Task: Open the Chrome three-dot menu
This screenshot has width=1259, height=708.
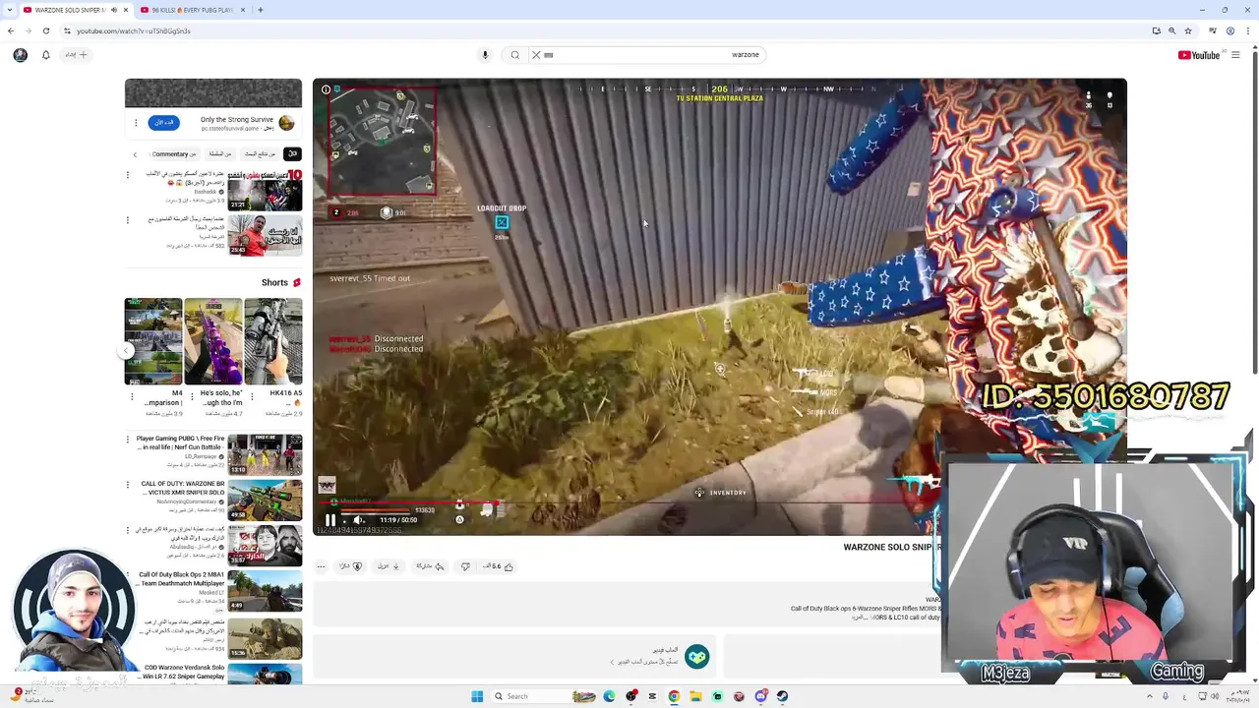Action: pos(1247,30)
